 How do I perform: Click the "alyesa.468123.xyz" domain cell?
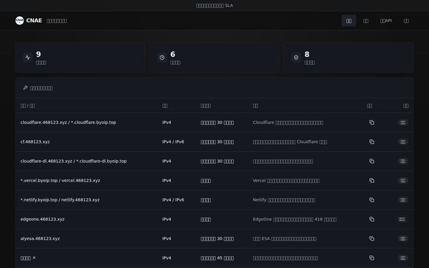coord(40,238)
